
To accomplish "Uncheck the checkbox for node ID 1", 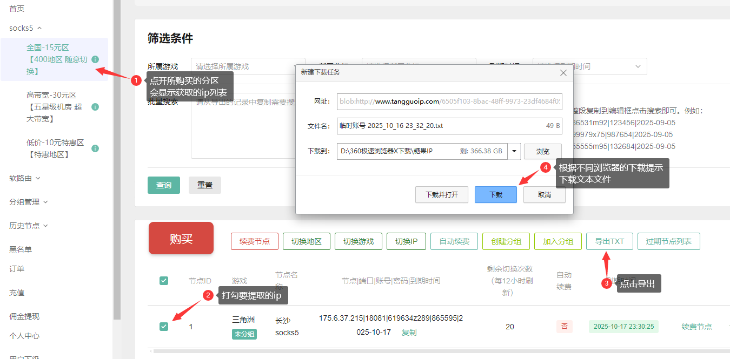I will point(164,326).
